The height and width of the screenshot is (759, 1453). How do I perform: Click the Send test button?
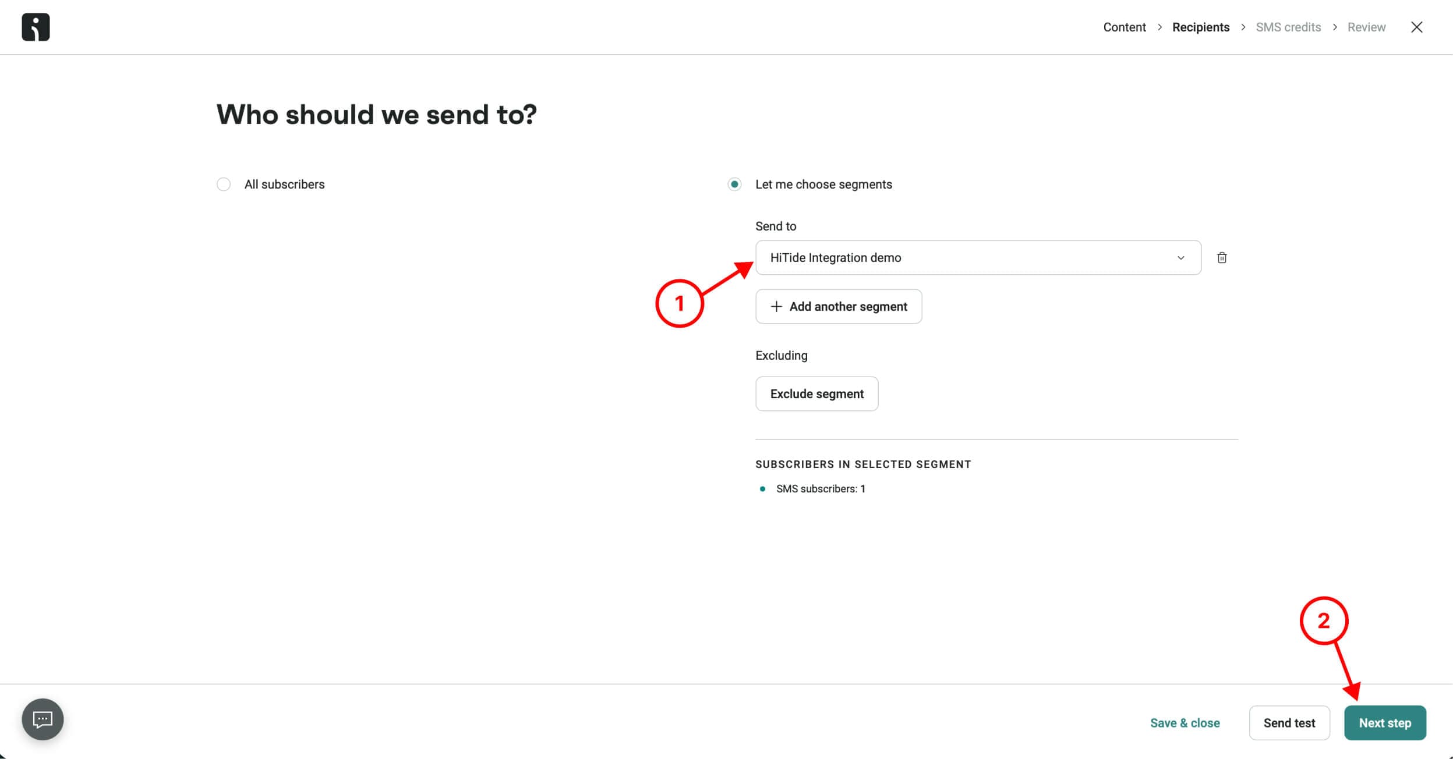(x=1289, y=723)
